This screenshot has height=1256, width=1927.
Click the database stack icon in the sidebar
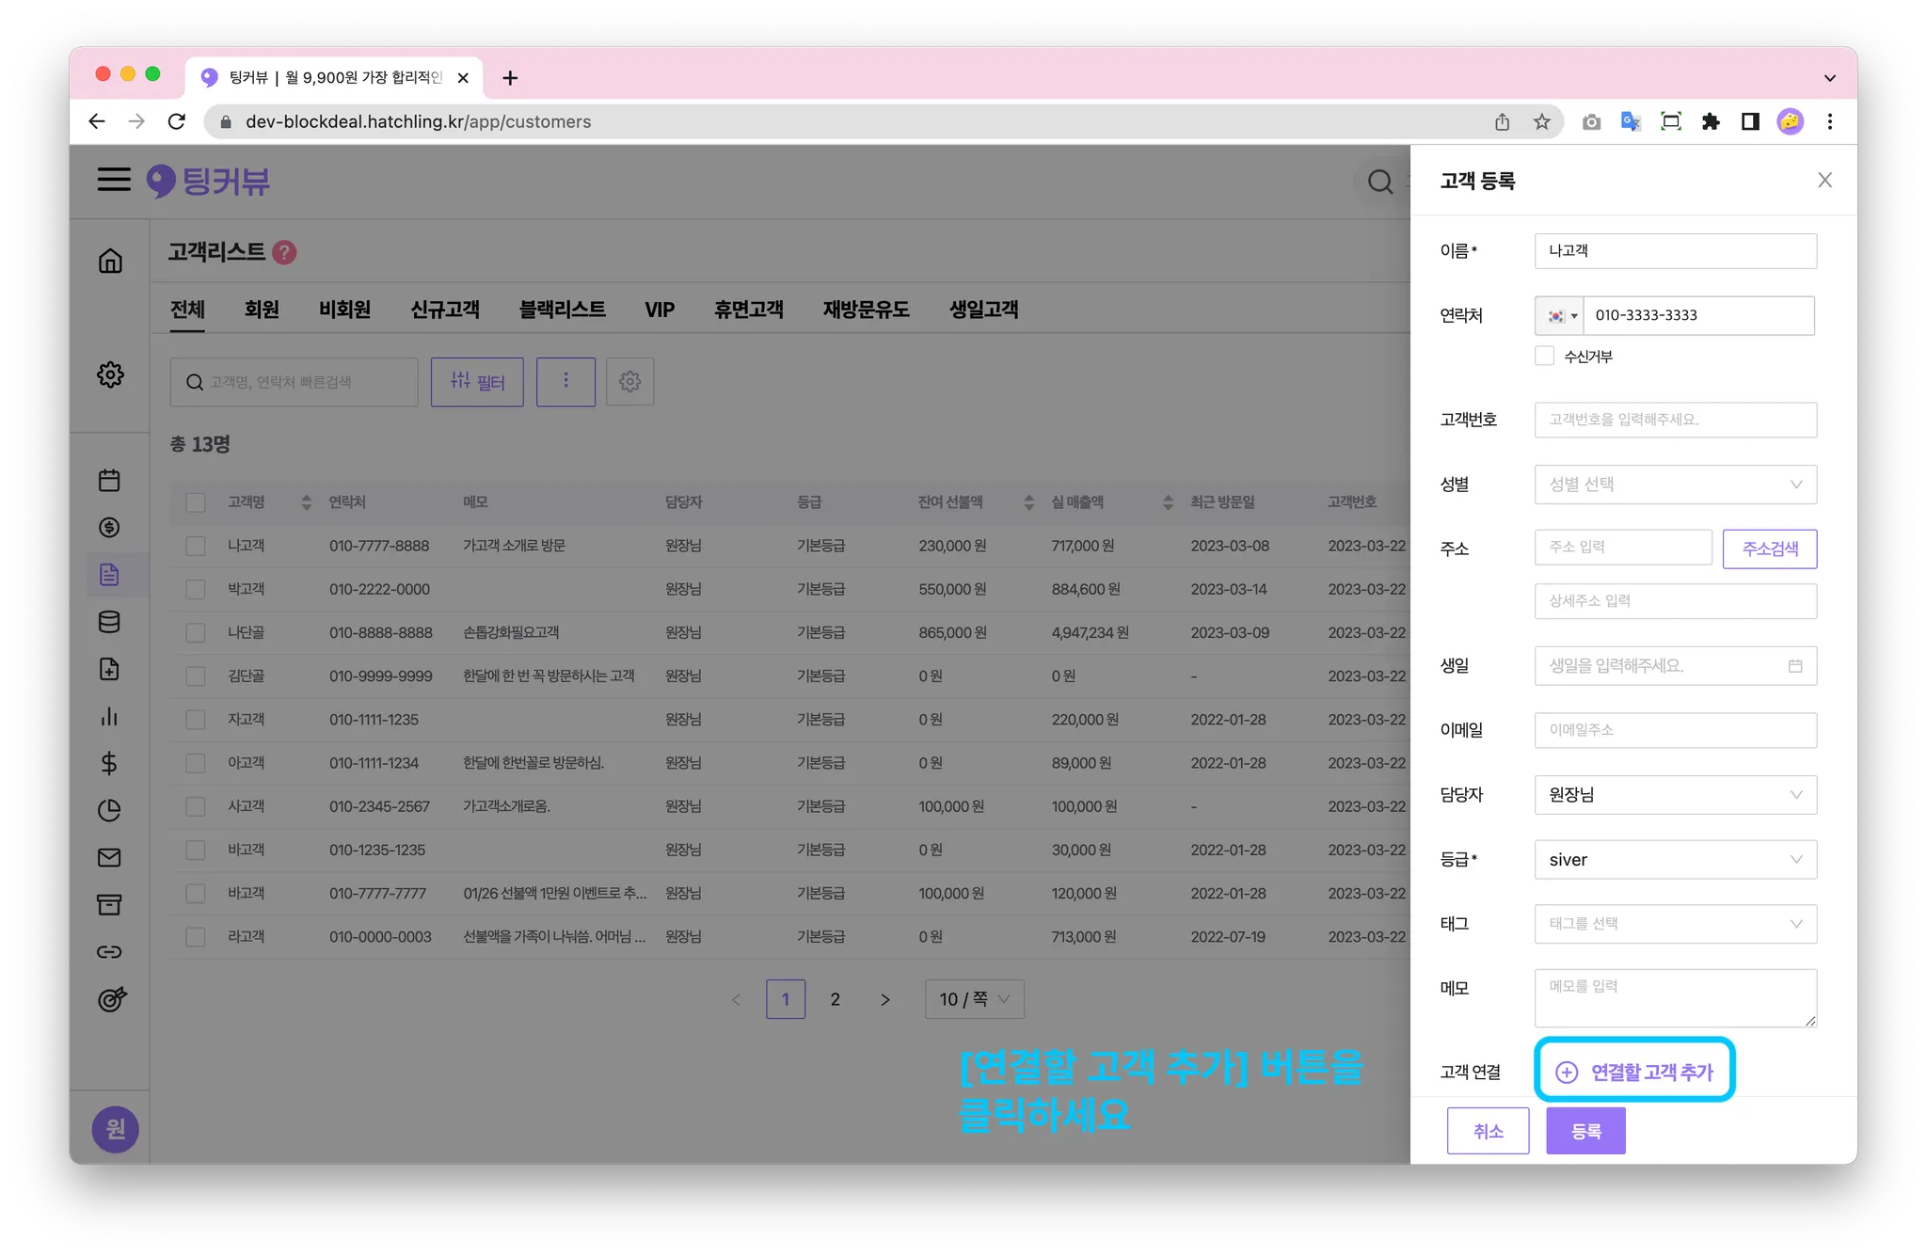click(109, 622)
